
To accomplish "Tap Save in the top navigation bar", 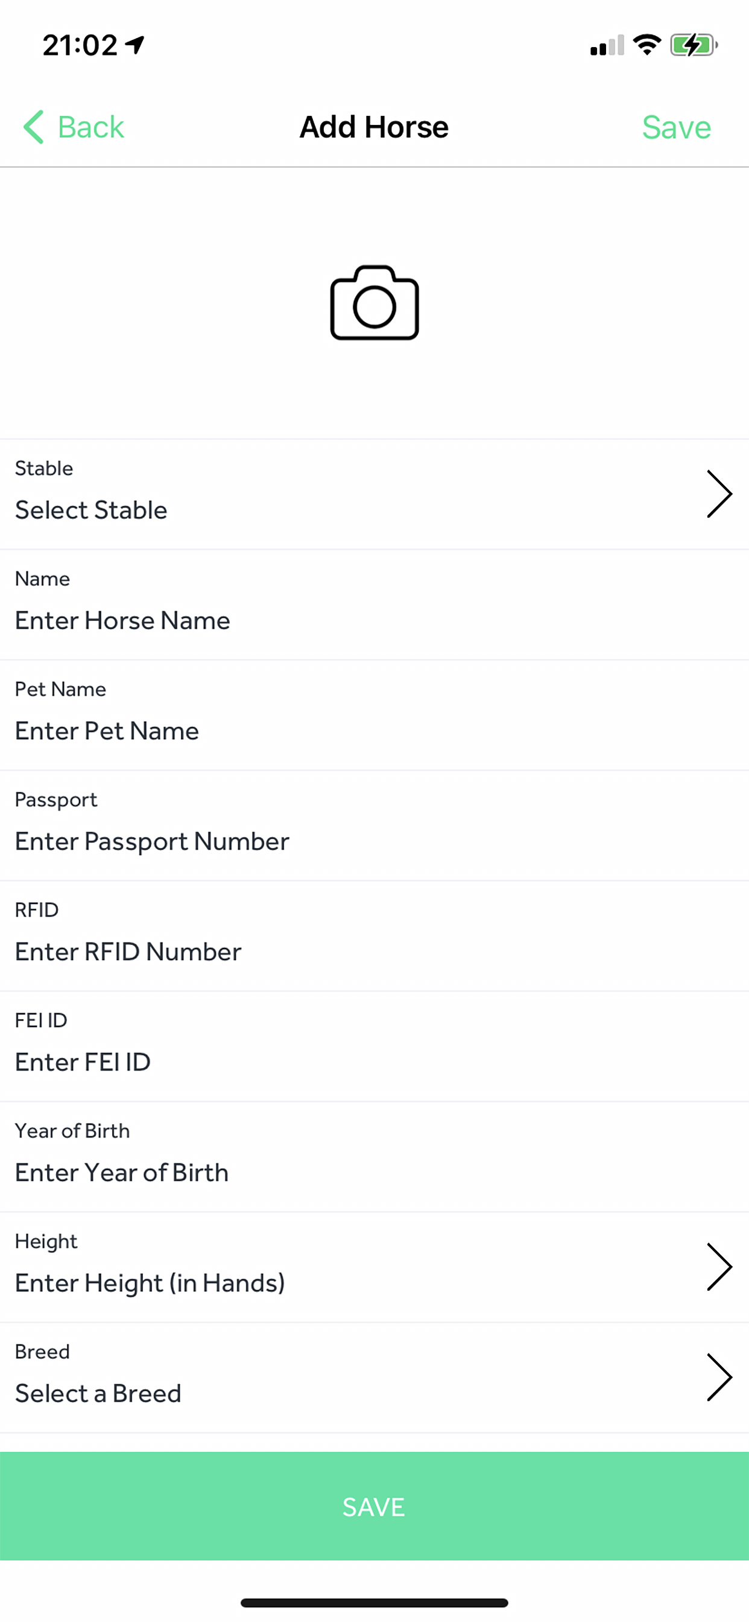I will coord(677,127).
